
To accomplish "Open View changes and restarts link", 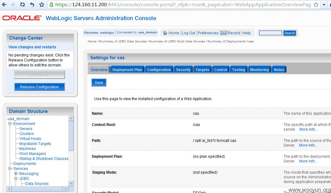I will pyautogui.click(x=32, y=47).
